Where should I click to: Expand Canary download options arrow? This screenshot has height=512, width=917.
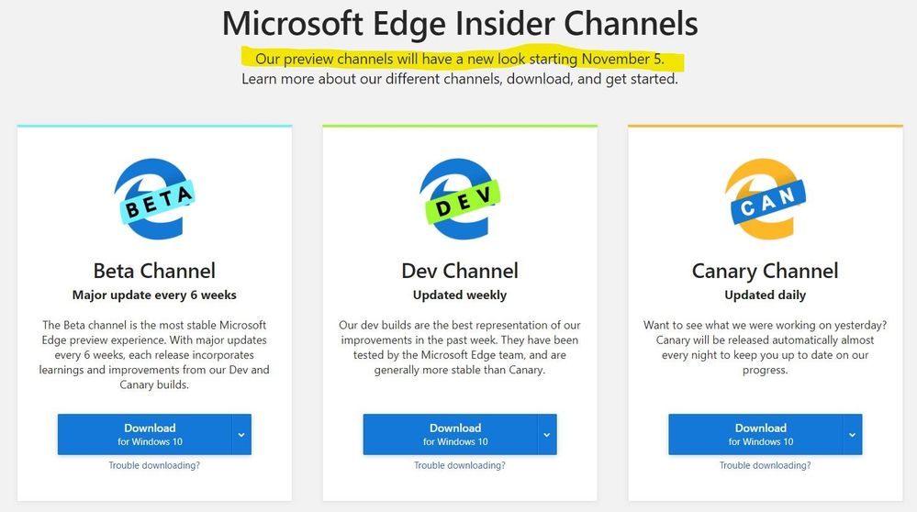pyautogui.click(x=853, y=434)
